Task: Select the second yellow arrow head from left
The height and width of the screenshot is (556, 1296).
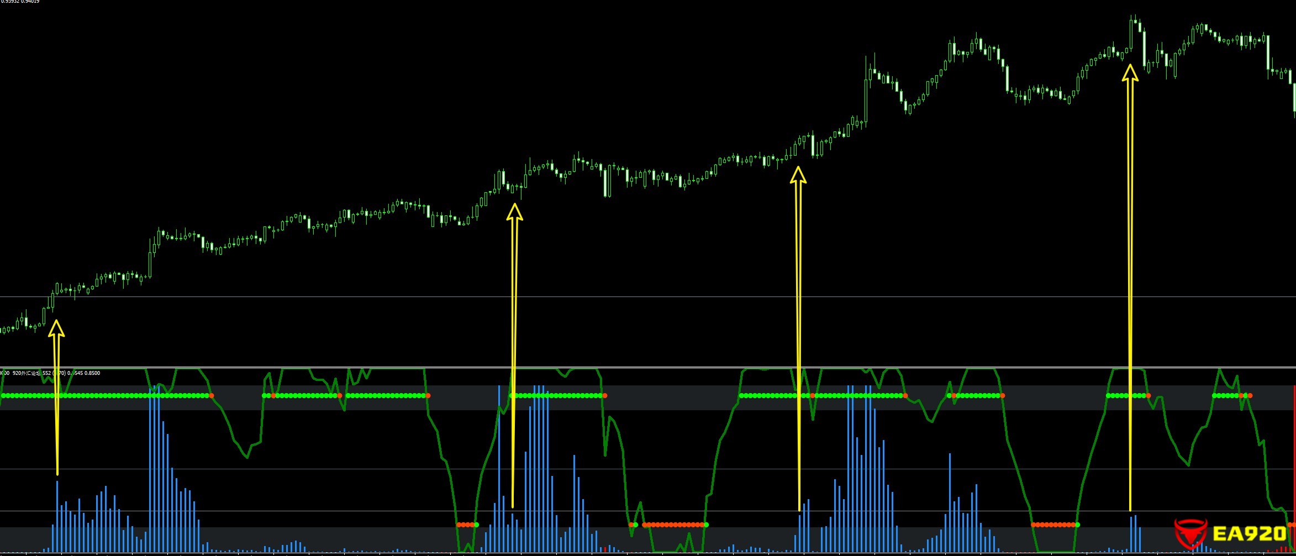Action: click(514, 212)
